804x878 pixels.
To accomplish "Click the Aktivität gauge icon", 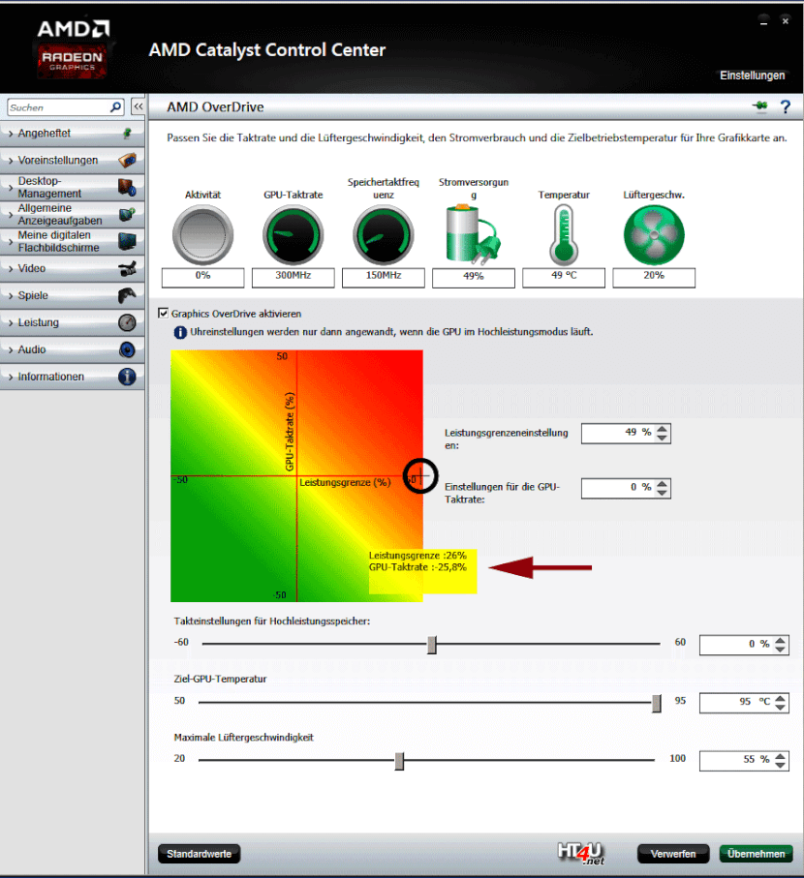I will [x=202, y=235].
